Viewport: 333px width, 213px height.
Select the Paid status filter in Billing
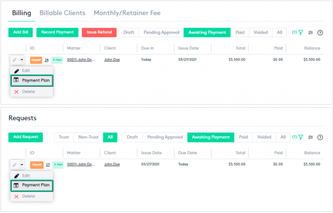pyautogui.click(x=240, y=32)
